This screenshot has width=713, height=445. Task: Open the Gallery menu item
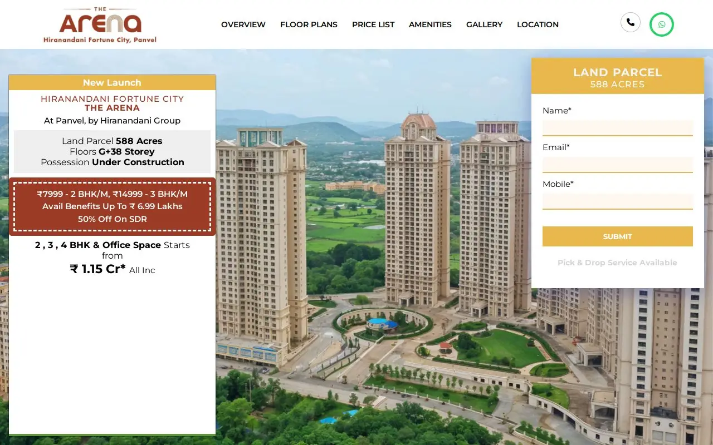point(484,24)
